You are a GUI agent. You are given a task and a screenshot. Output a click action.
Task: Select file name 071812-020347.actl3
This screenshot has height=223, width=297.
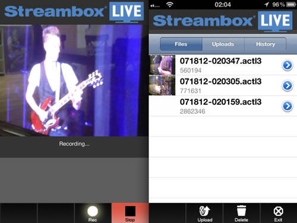click(x=220, y=61)
